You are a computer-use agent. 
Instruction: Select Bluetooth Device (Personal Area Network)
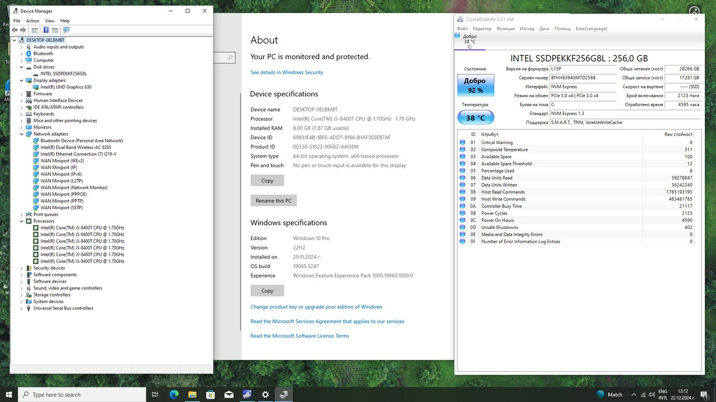(82, 141)
